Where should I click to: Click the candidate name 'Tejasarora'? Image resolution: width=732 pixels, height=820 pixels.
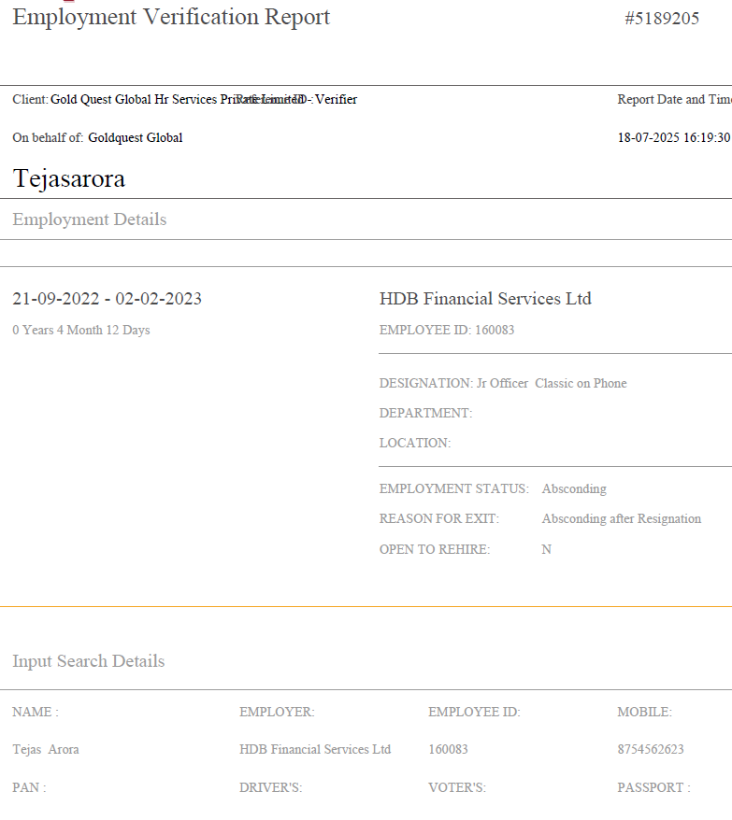(69, 178)
